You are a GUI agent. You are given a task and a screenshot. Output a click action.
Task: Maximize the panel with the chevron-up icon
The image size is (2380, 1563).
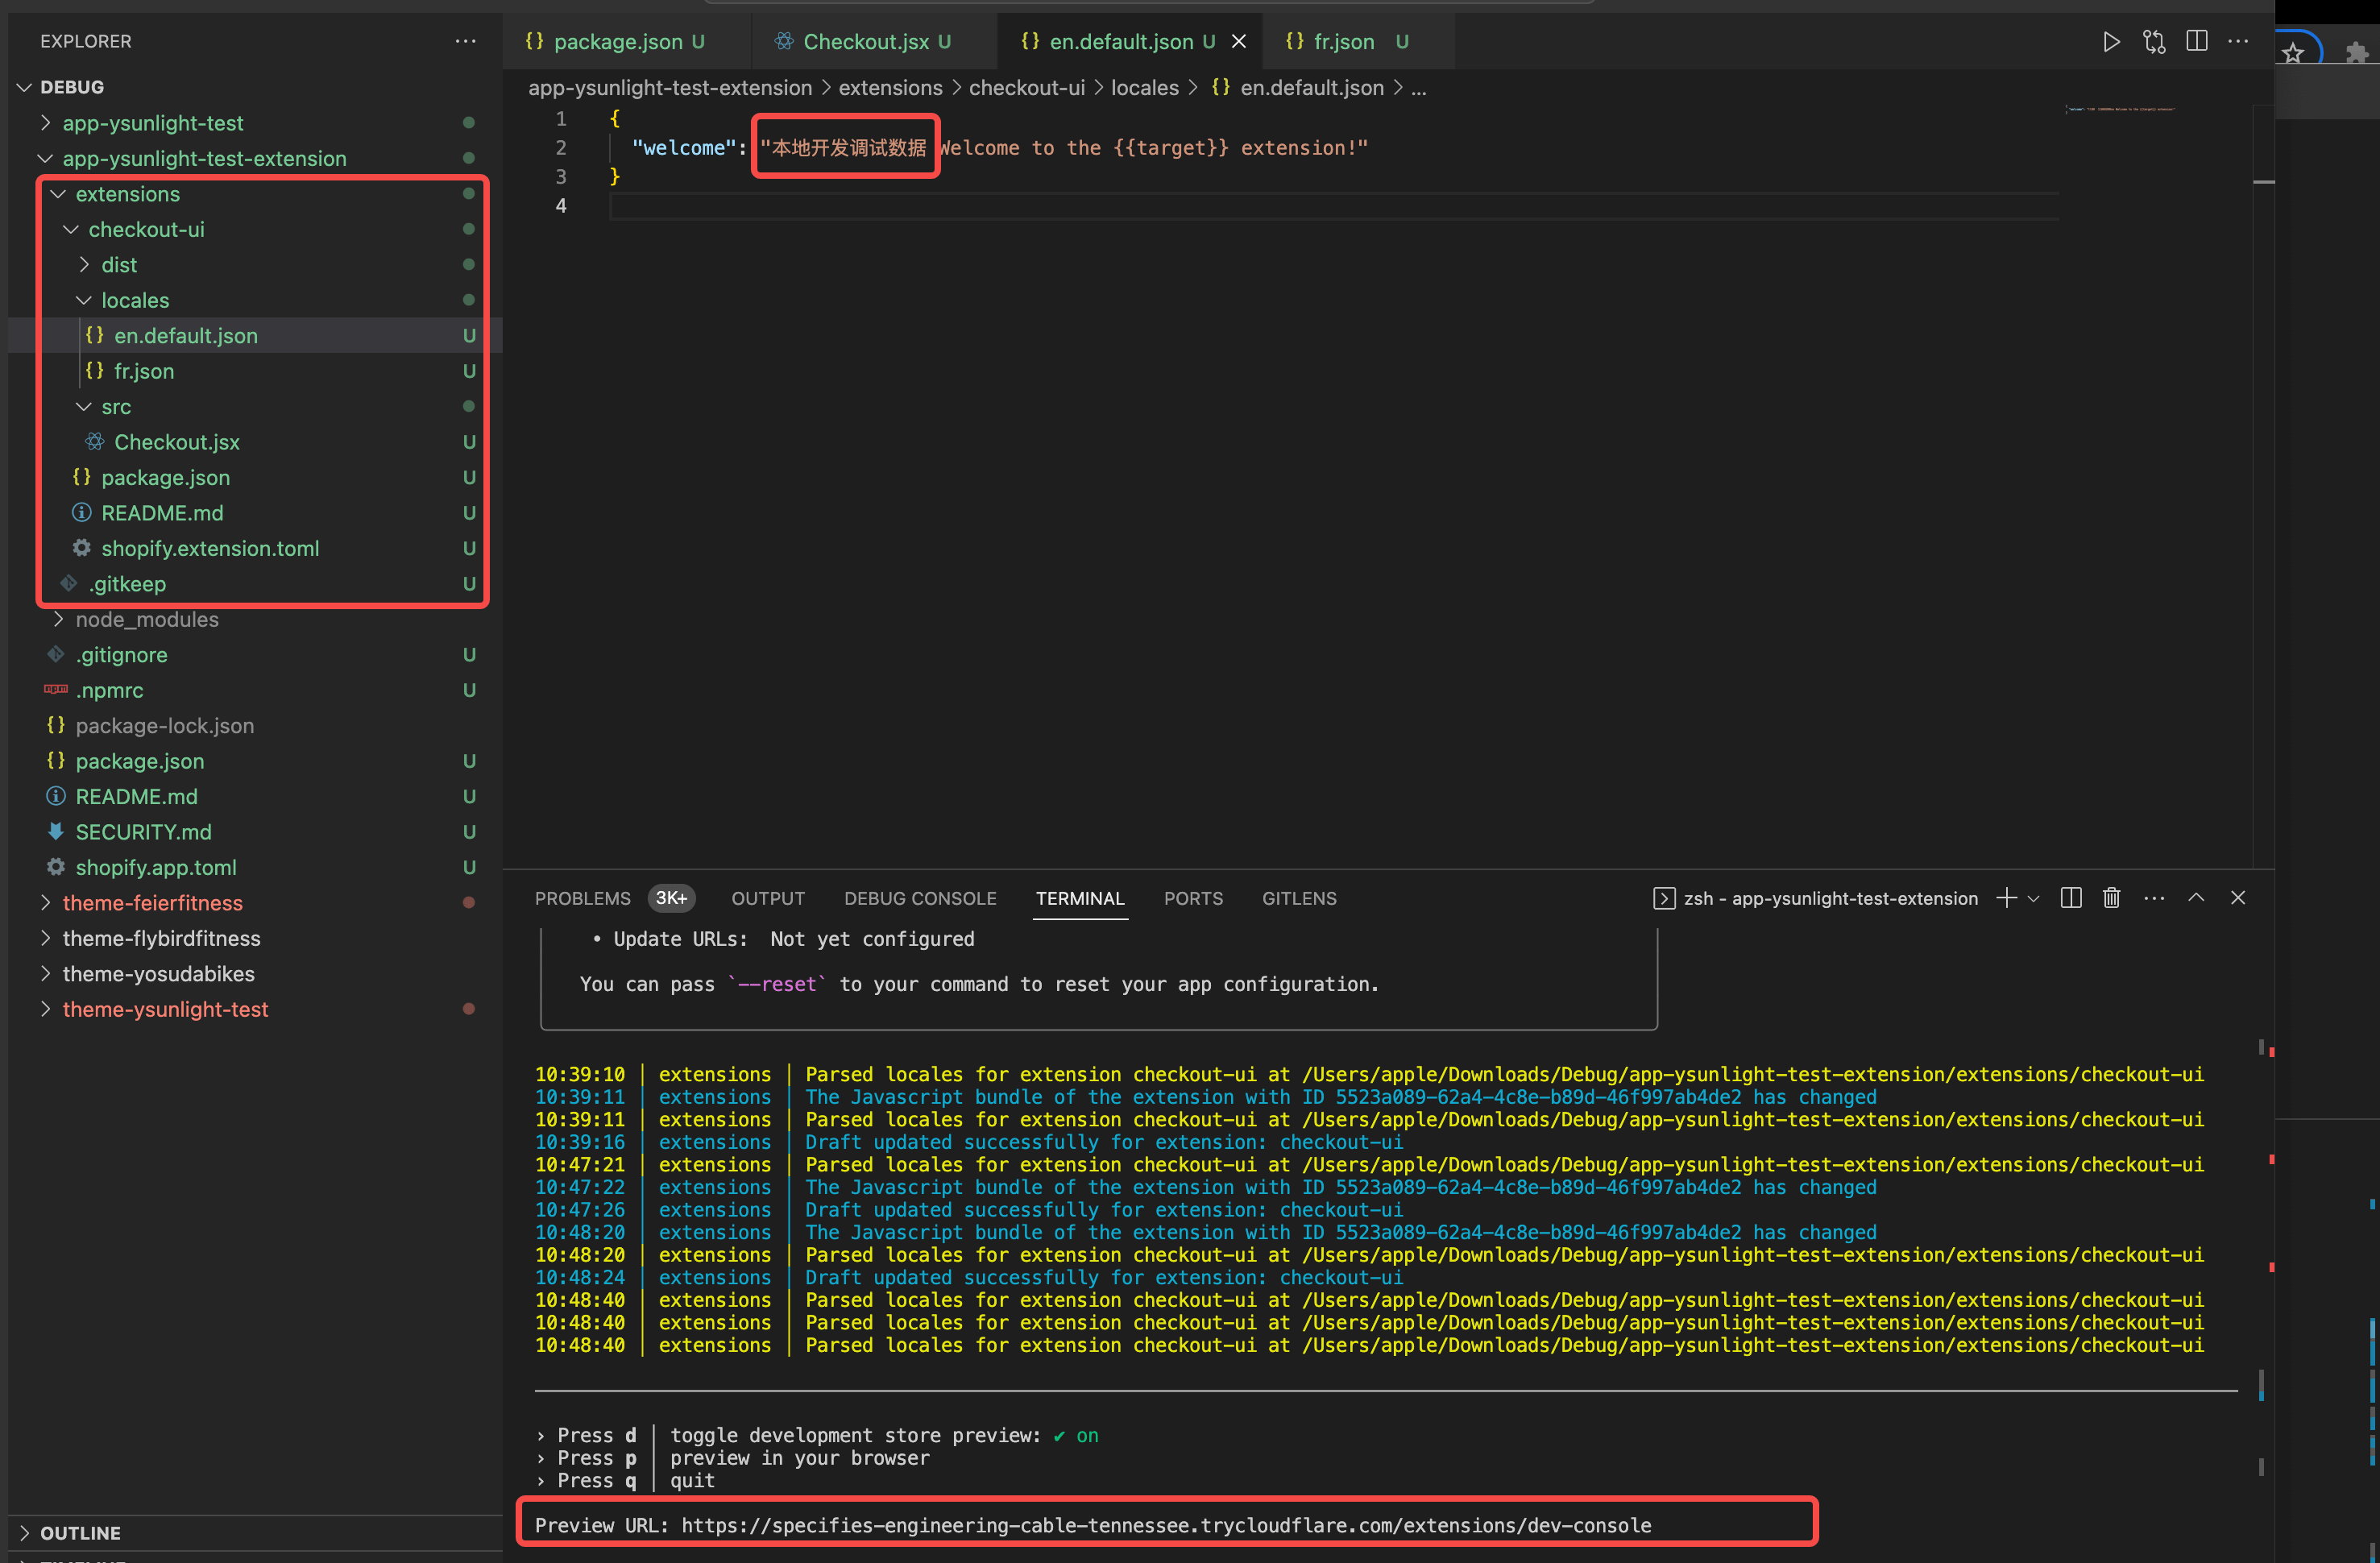pos(2196,898)
